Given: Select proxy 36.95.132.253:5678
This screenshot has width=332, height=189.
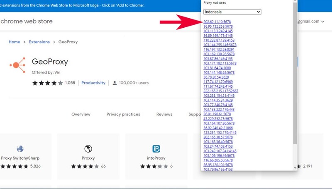Looking at the screenshot, I should (218, 26).
